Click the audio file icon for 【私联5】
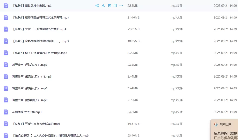 [6, 29]
